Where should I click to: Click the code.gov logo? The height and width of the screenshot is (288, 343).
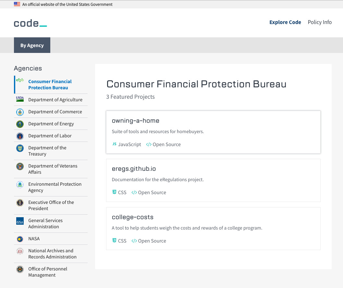(x=30, y=23)
